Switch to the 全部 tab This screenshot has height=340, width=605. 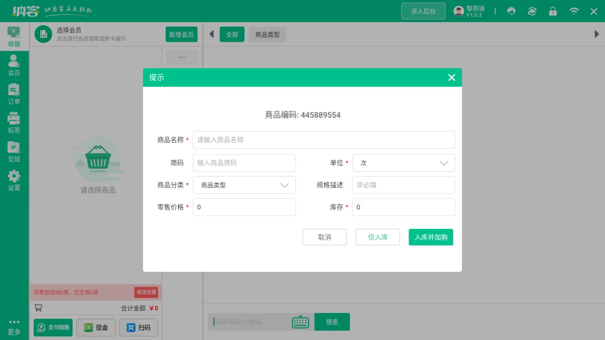(x=232, y=34)
